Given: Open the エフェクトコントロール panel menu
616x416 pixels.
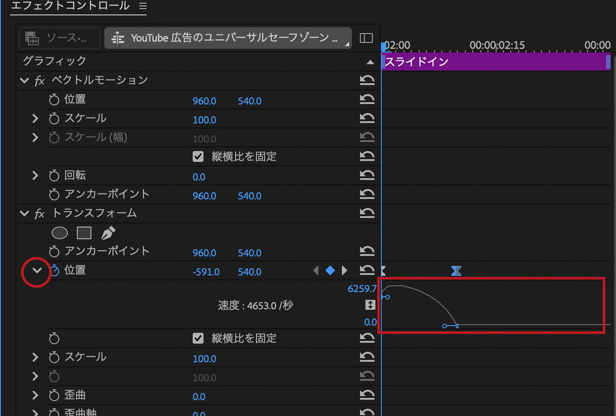Looking at the screenshot, I should tap(143, 6).
